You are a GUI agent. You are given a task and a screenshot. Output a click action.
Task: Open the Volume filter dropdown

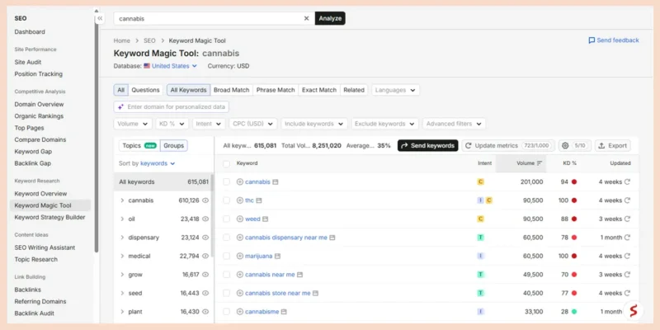coord(133,124)
